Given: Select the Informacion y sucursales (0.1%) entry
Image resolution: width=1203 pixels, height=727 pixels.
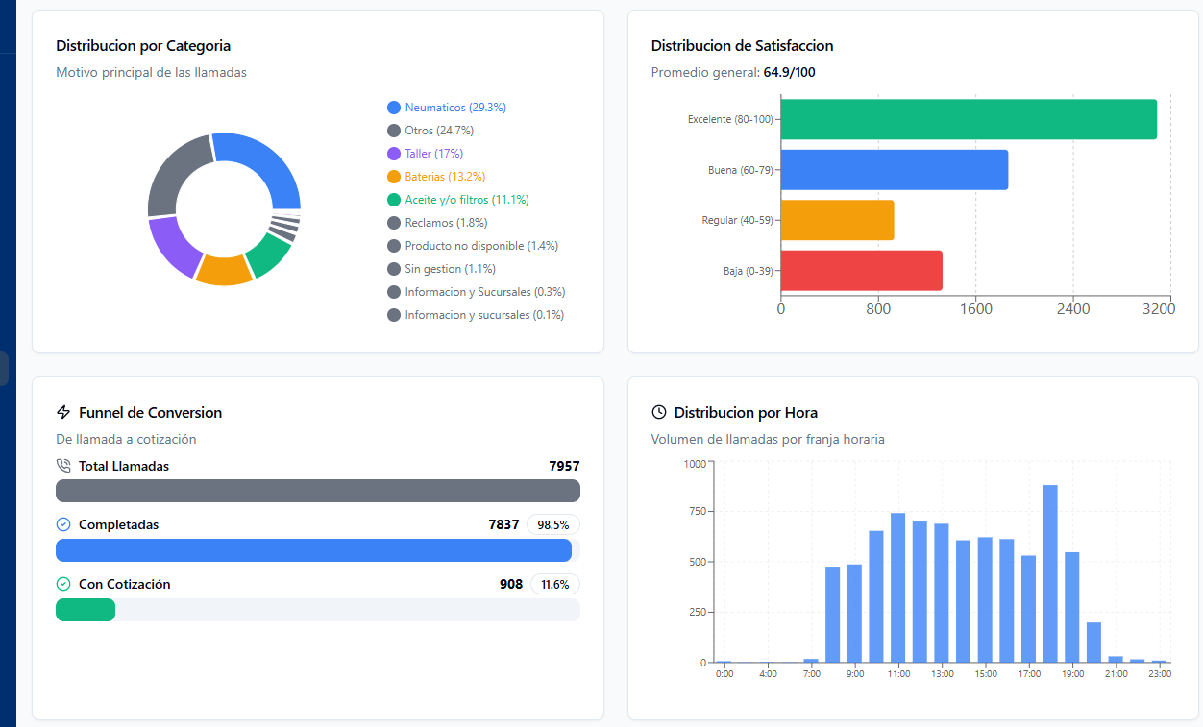Looking at the screenshot, I should pyautogui.click(x=476, y=315).
